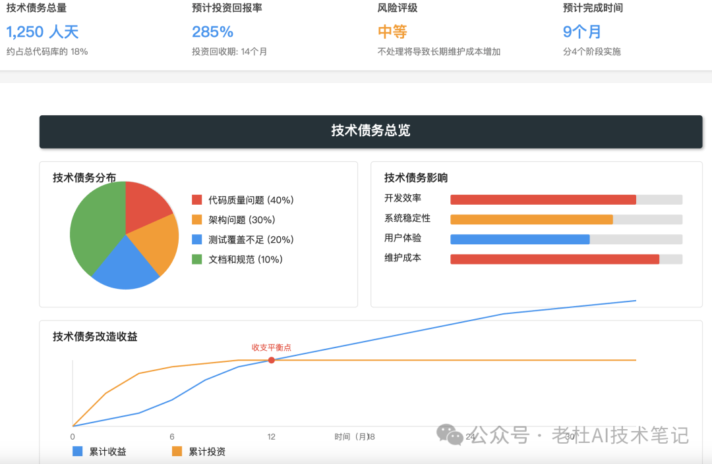Viewport: 712px width, 464px height.
Task: Click the 9个月 completion time value
Action: click(x=582, y=32)
